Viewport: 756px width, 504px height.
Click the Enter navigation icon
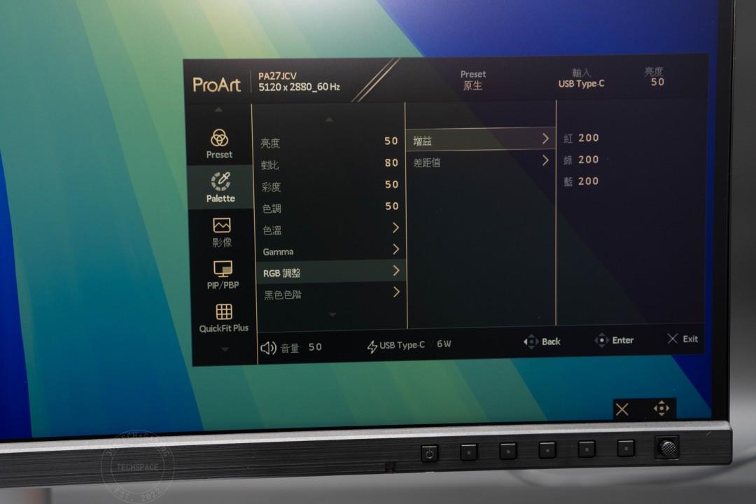pos(602,340)
